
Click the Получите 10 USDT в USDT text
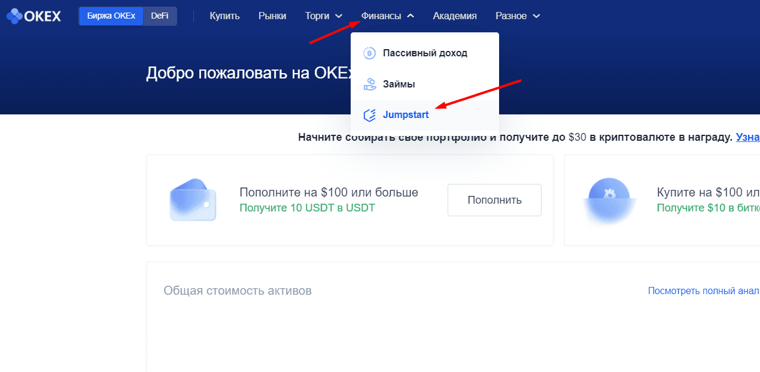[307, 208]
